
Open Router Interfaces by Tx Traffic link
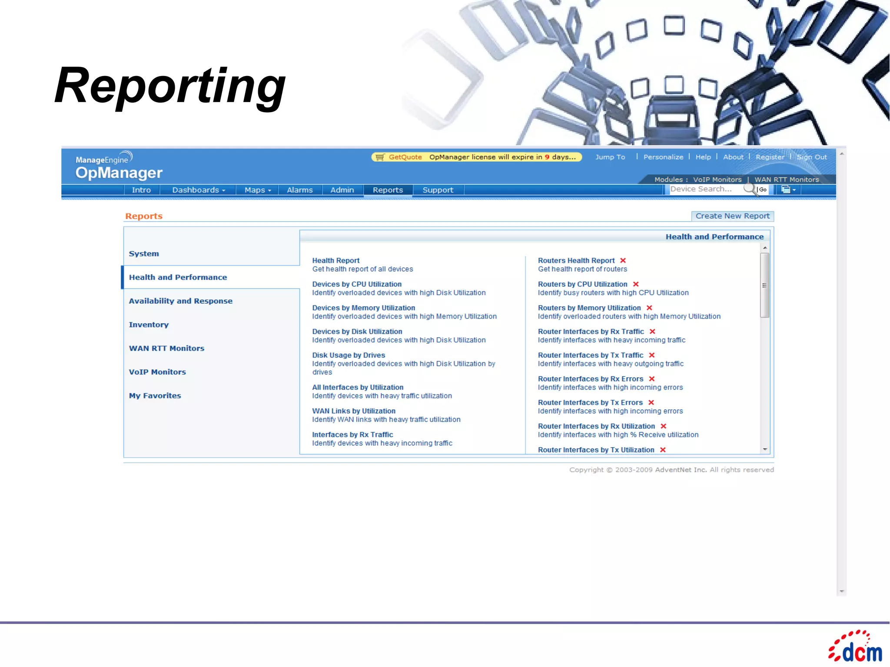[591, 355]
